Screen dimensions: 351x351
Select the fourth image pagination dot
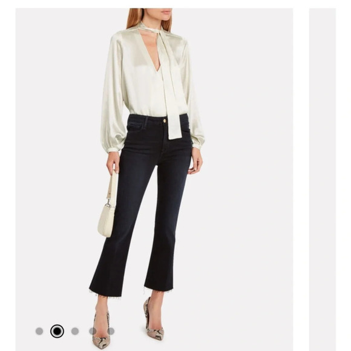point(93,331)
